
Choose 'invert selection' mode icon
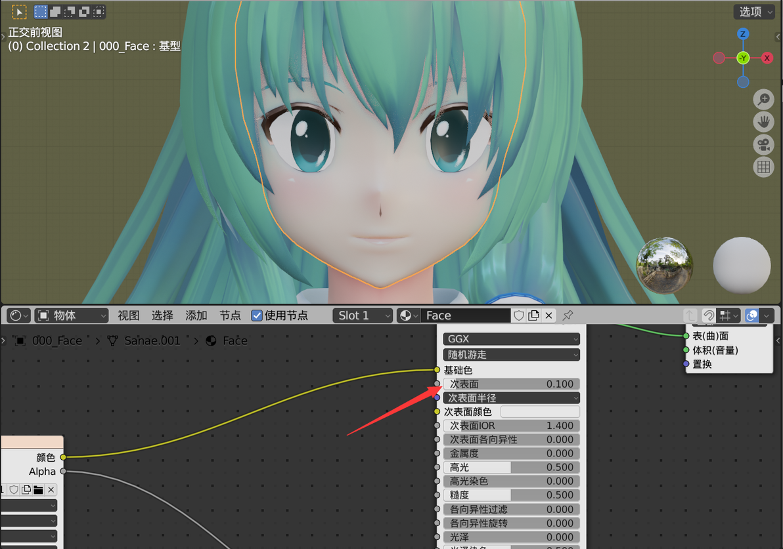(x=84, y=11)
